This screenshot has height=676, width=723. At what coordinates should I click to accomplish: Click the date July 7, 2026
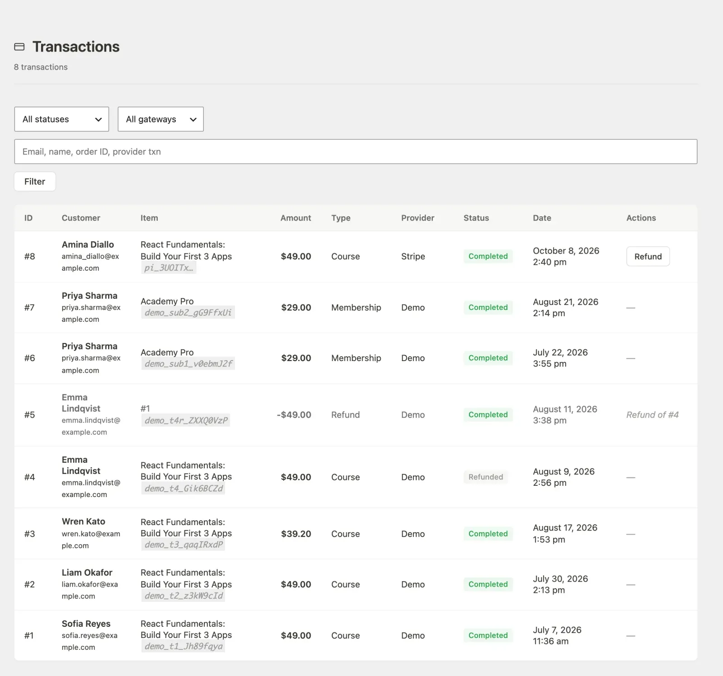pyautogui.click(x=557, y=630)
